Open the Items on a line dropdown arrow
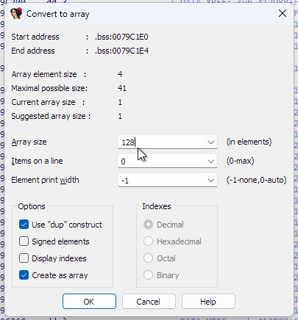298x320 pixels. tap(211, 161)
